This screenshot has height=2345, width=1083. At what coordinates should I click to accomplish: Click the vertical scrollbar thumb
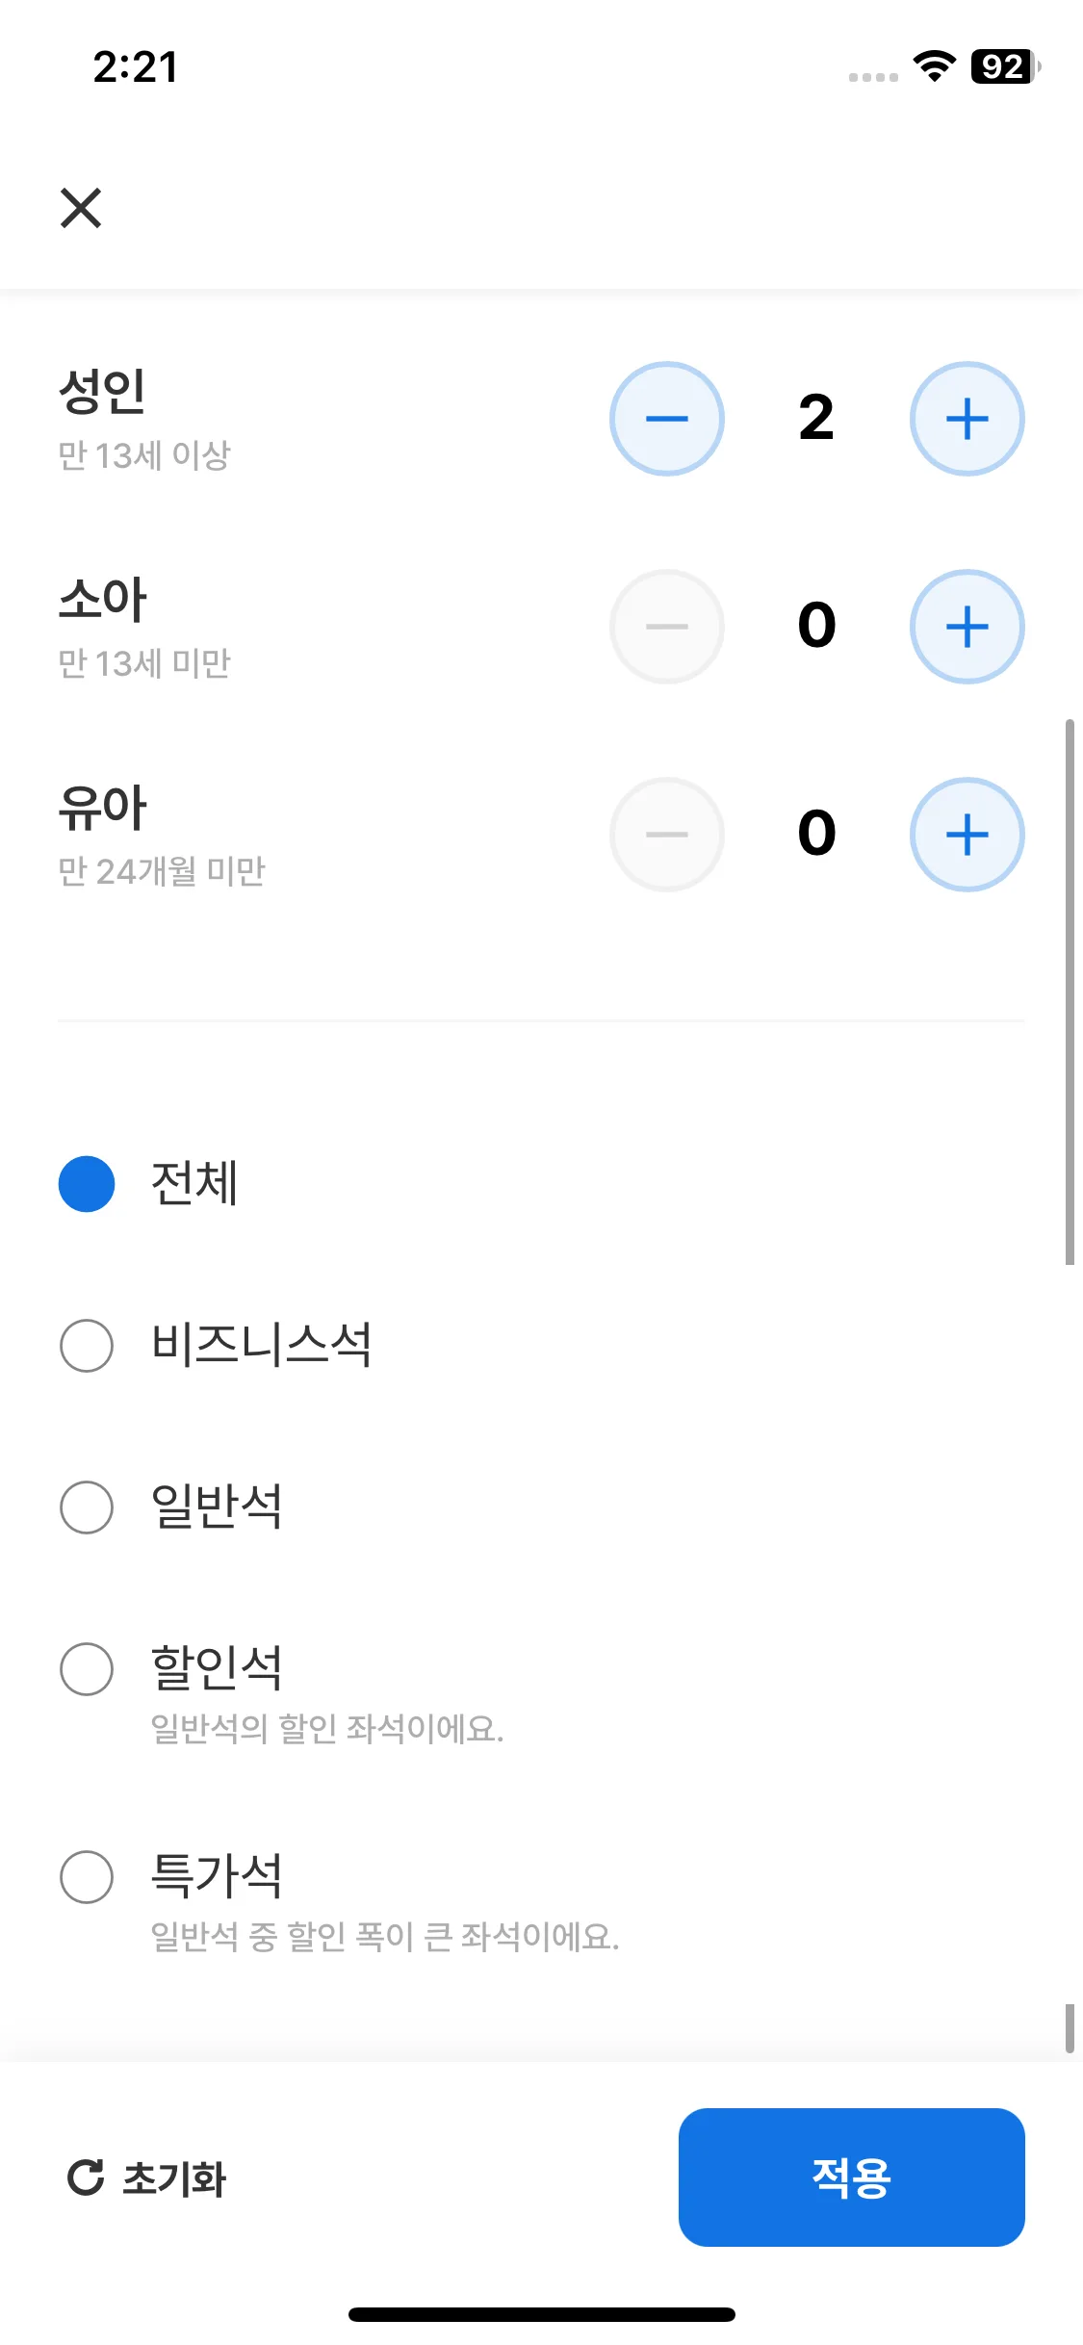[1070, 992]
